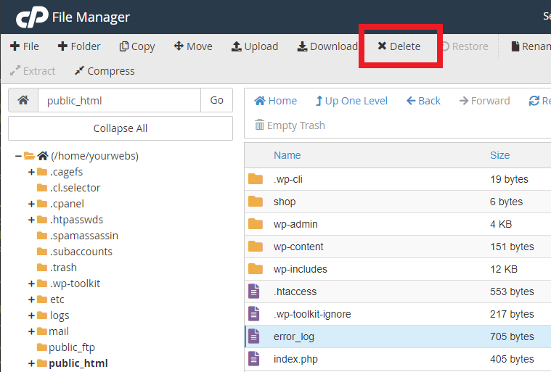The image size is (551, 372).
Task: Click the Restore toolbar button
Action: pyautogui.click(x=465, y=46)
